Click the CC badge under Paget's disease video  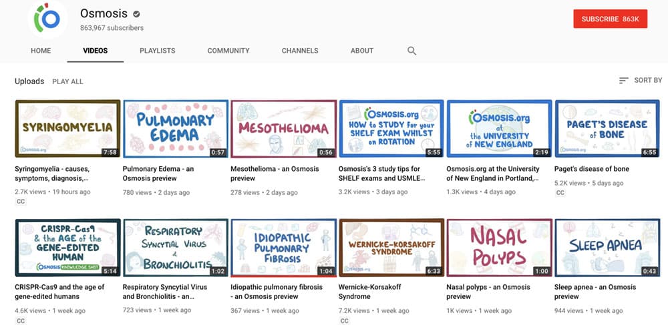coord(560,193)
